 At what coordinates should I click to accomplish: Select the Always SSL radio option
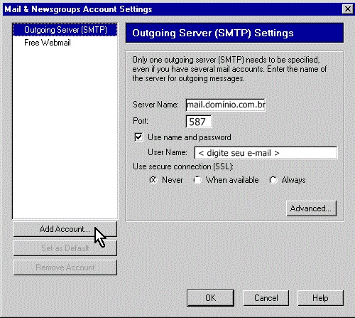pos(273,180)
